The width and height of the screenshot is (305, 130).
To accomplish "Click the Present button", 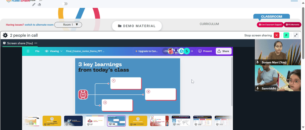I will 205,51.
